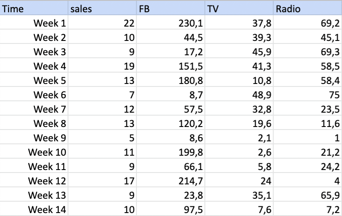
Task: Click the sales value 22 cell
Action: point(102,22)
